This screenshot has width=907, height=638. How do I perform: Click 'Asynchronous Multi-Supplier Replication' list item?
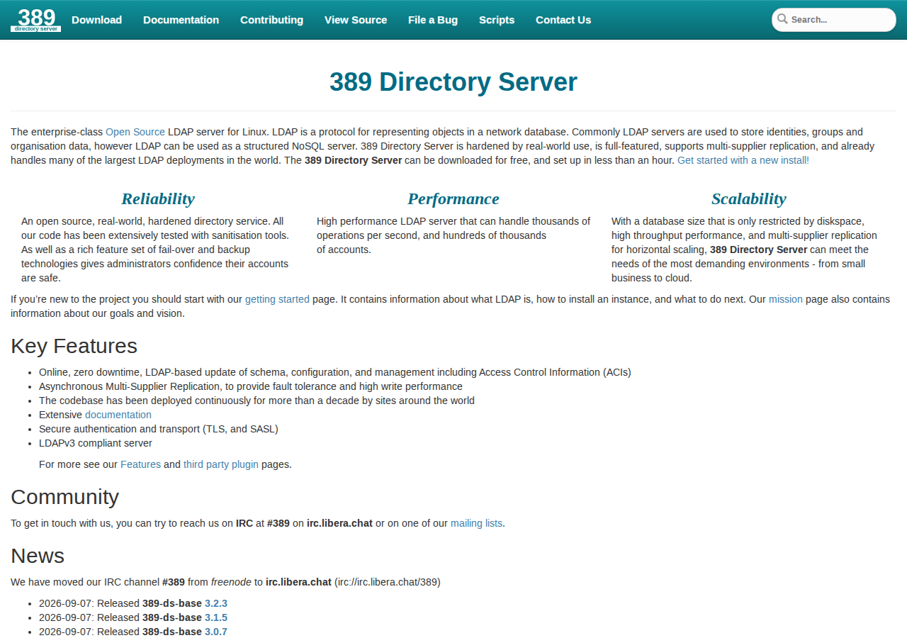(x=251, y=386)
